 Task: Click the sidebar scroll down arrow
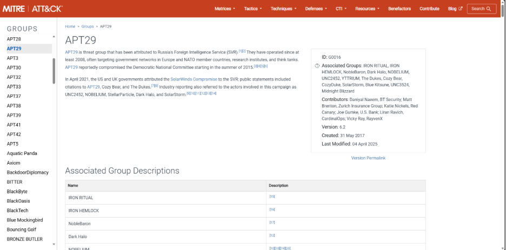(x=54, y=245)
